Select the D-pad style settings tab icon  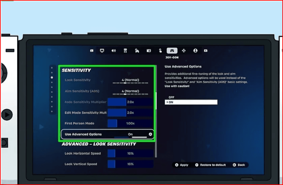coord(184,50)
